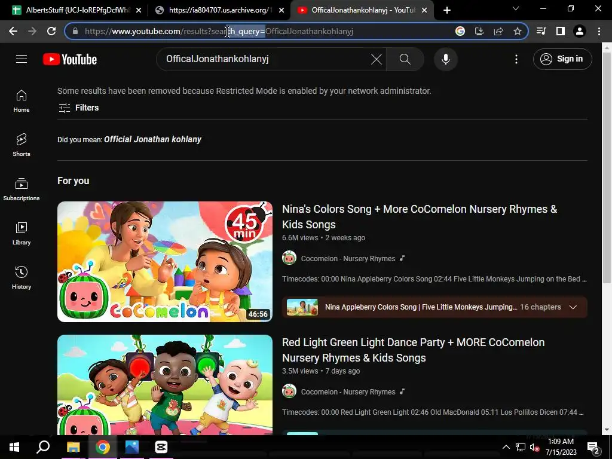The height and width of the screenshot is (459, 612).
Task: Open Nina's Colors Song video title
Action: [420, 216]
